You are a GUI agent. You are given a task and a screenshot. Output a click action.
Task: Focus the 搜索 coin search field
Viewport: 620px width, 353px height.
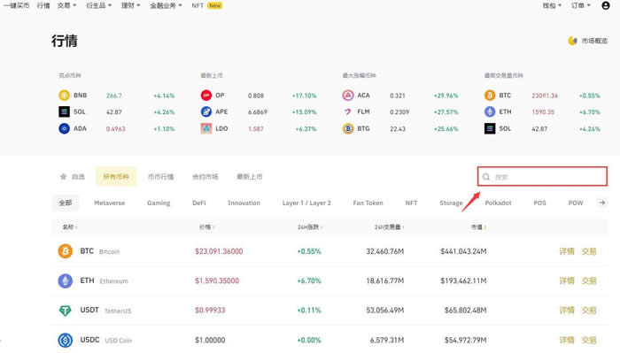click(x=542, y=177)
